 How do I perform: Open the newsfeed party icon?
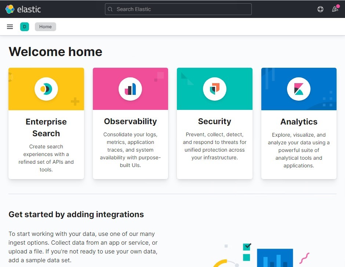pyautogui.click(x=335, y=9)
